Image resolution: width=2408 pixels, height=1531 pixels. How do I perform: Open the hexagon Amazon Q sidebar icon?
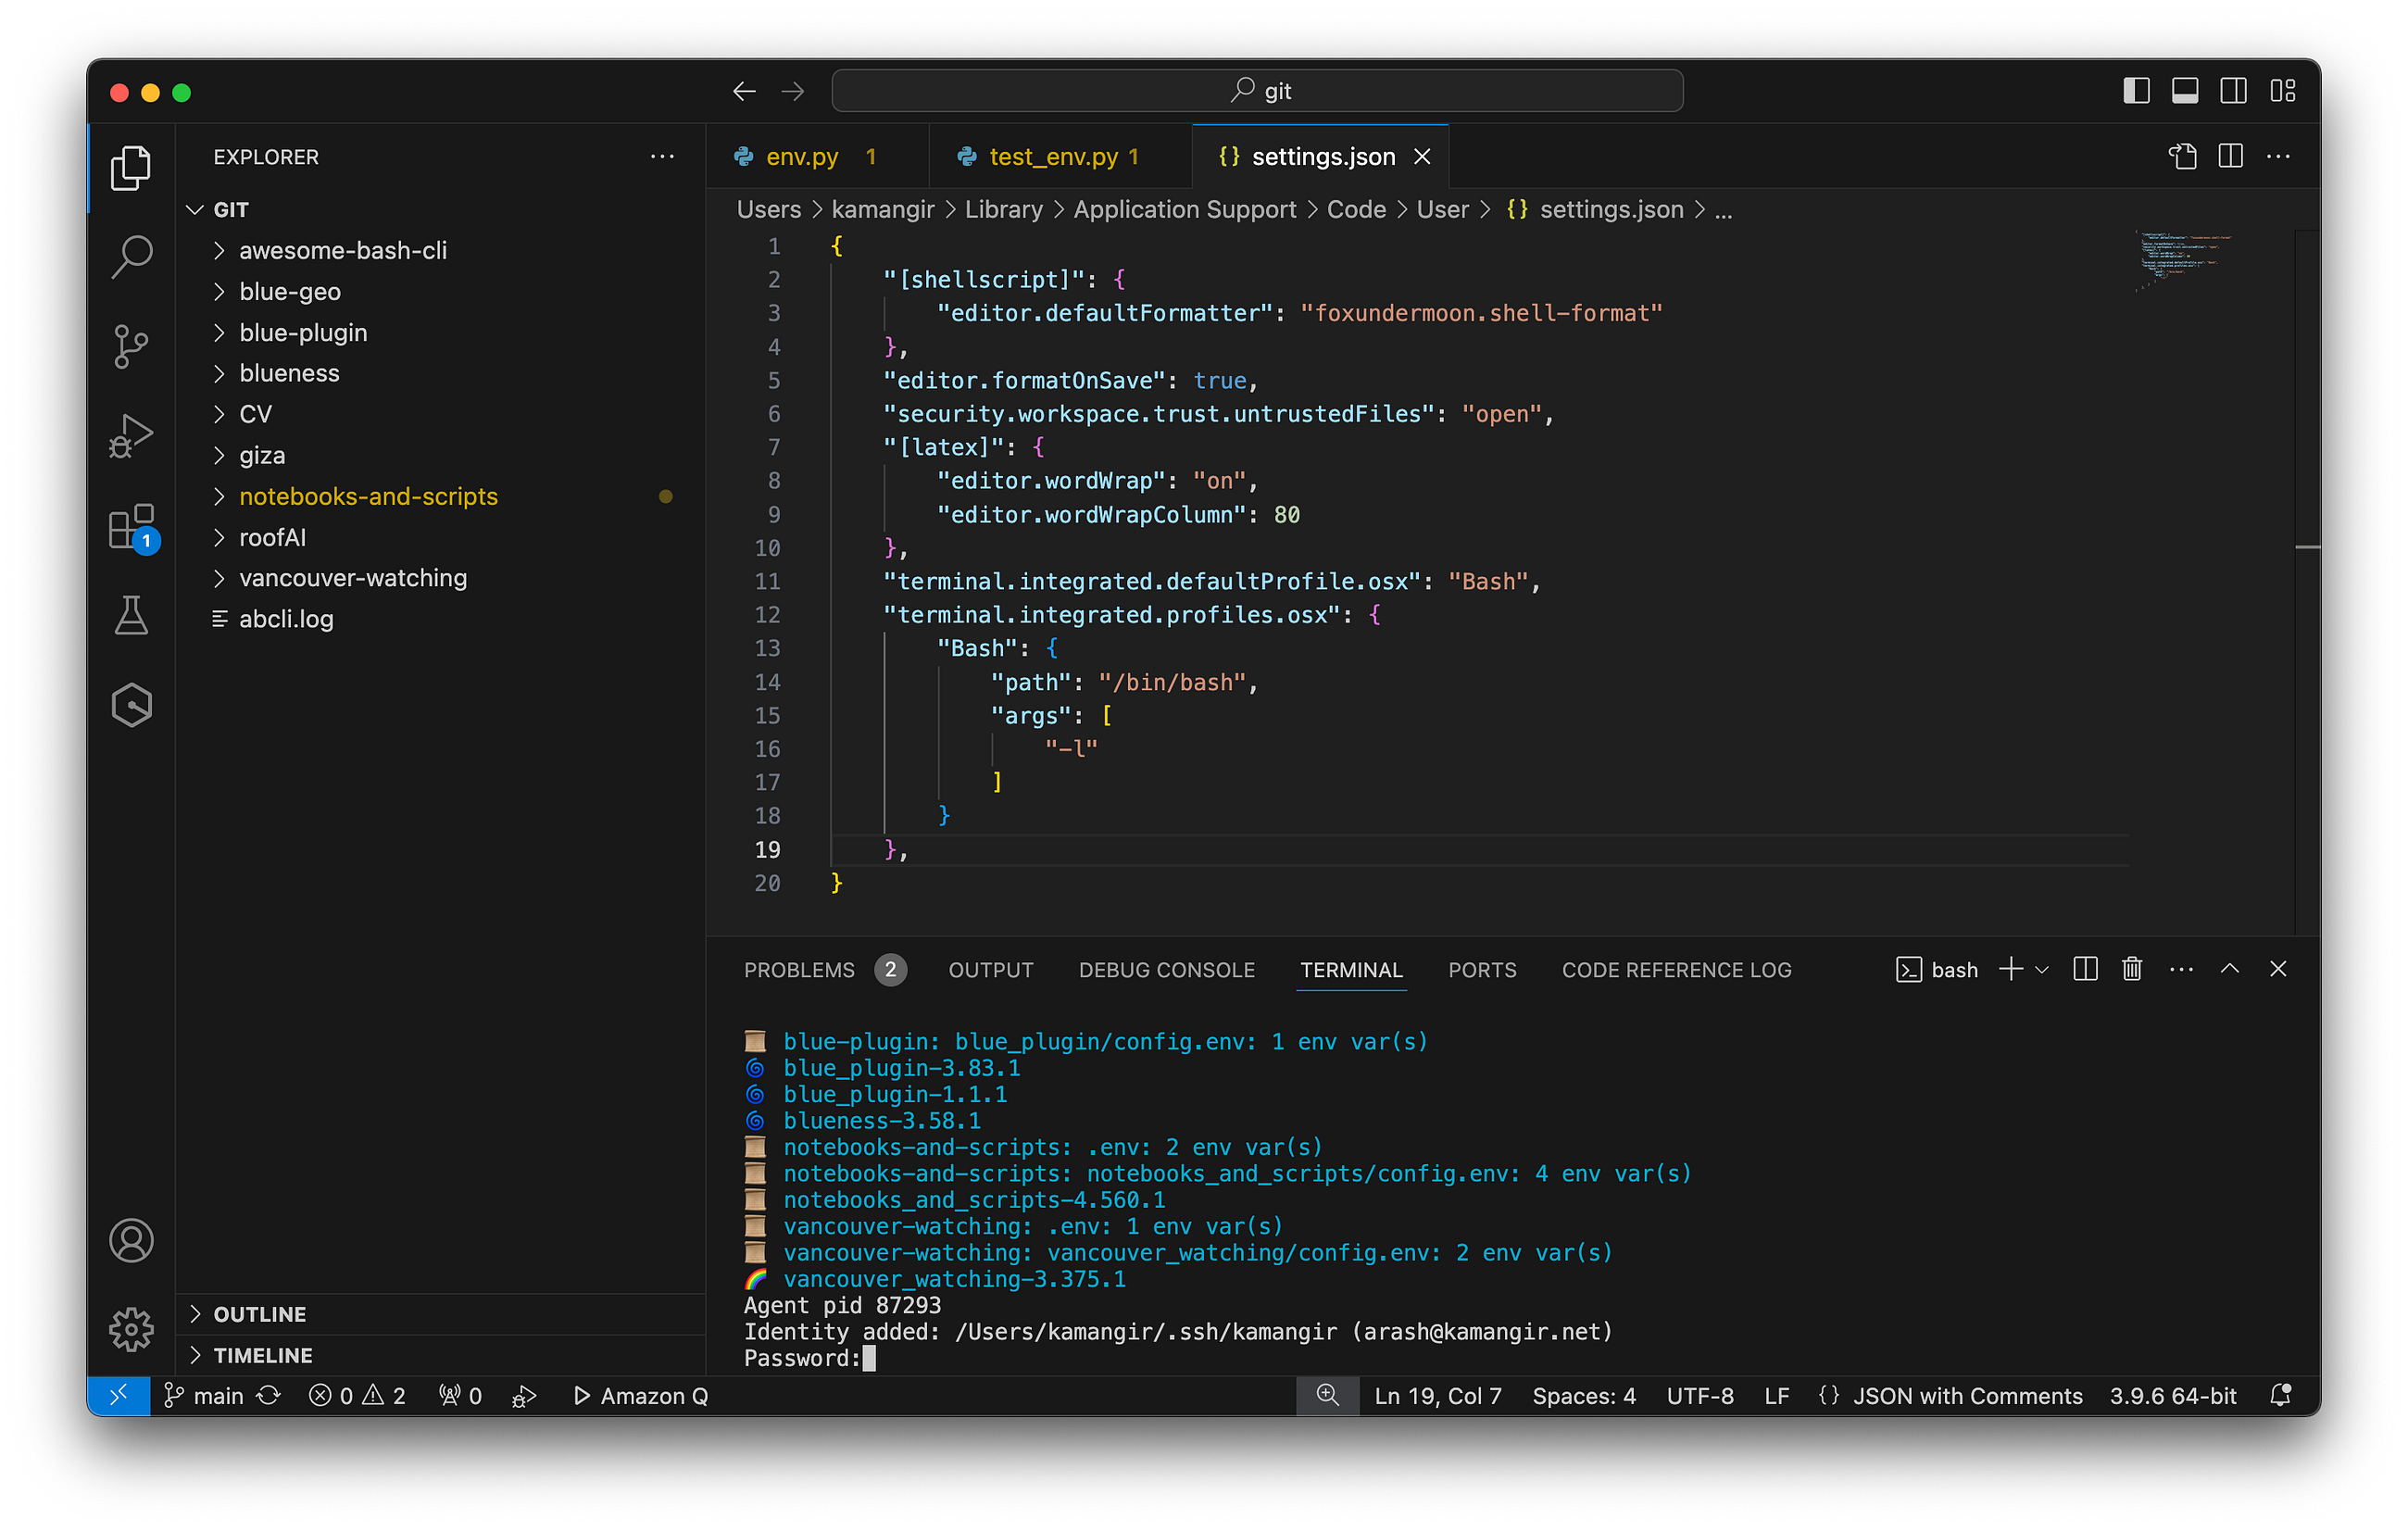131,705
